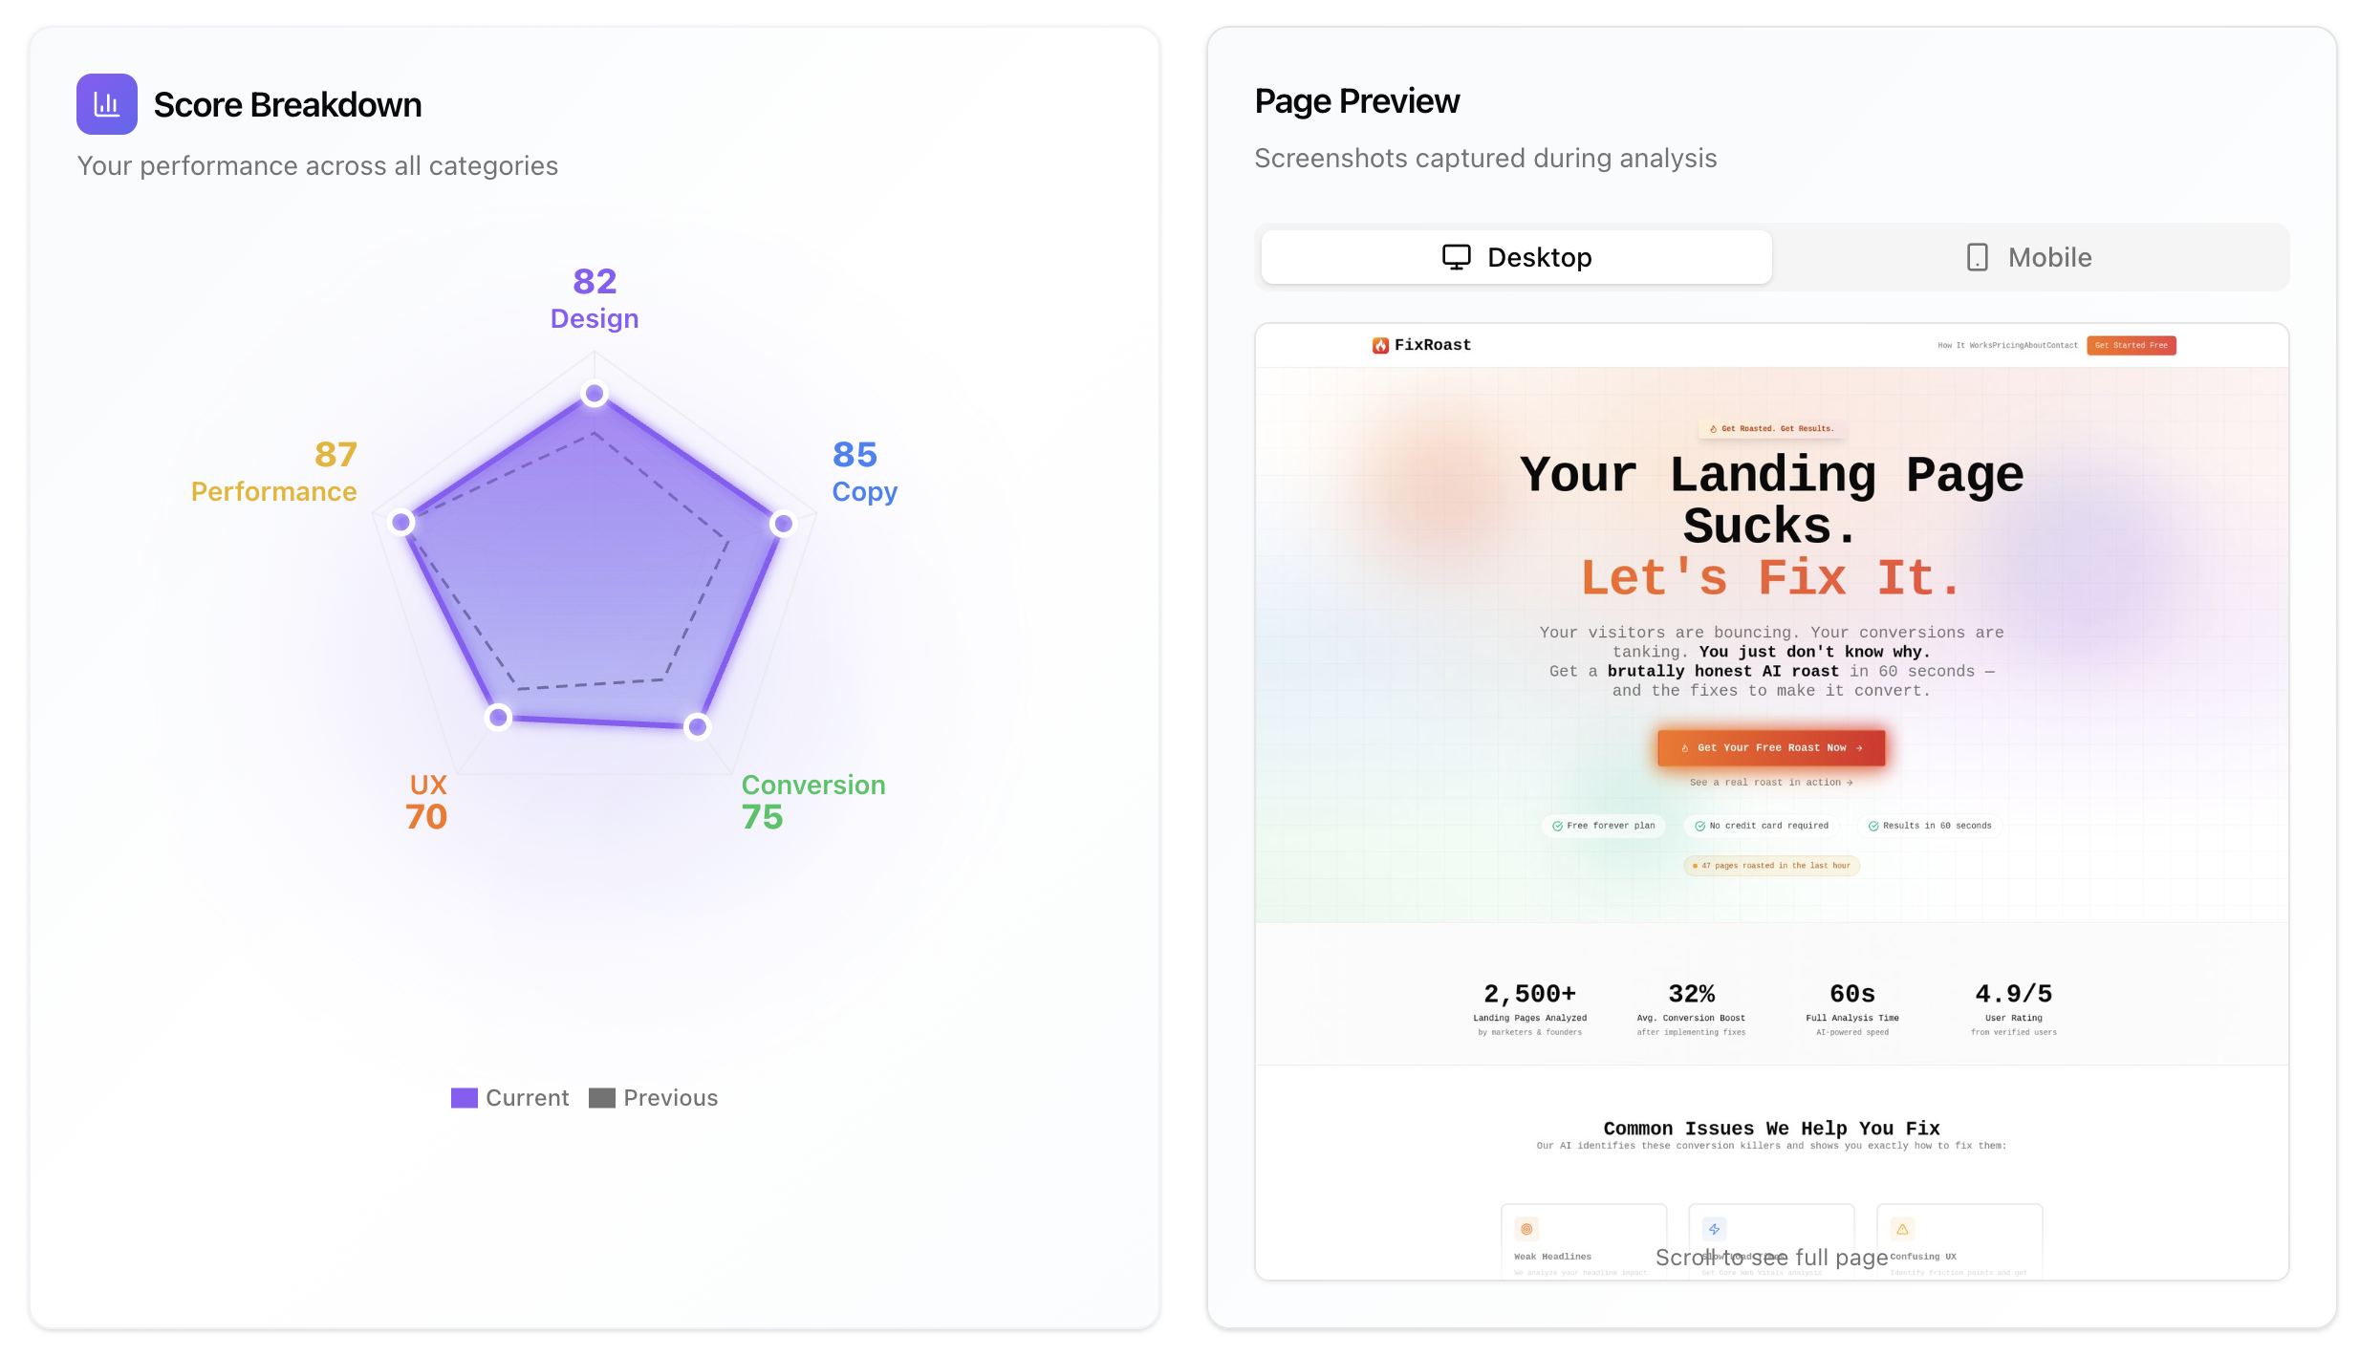Toggle the Previous series in legend

670,1098
